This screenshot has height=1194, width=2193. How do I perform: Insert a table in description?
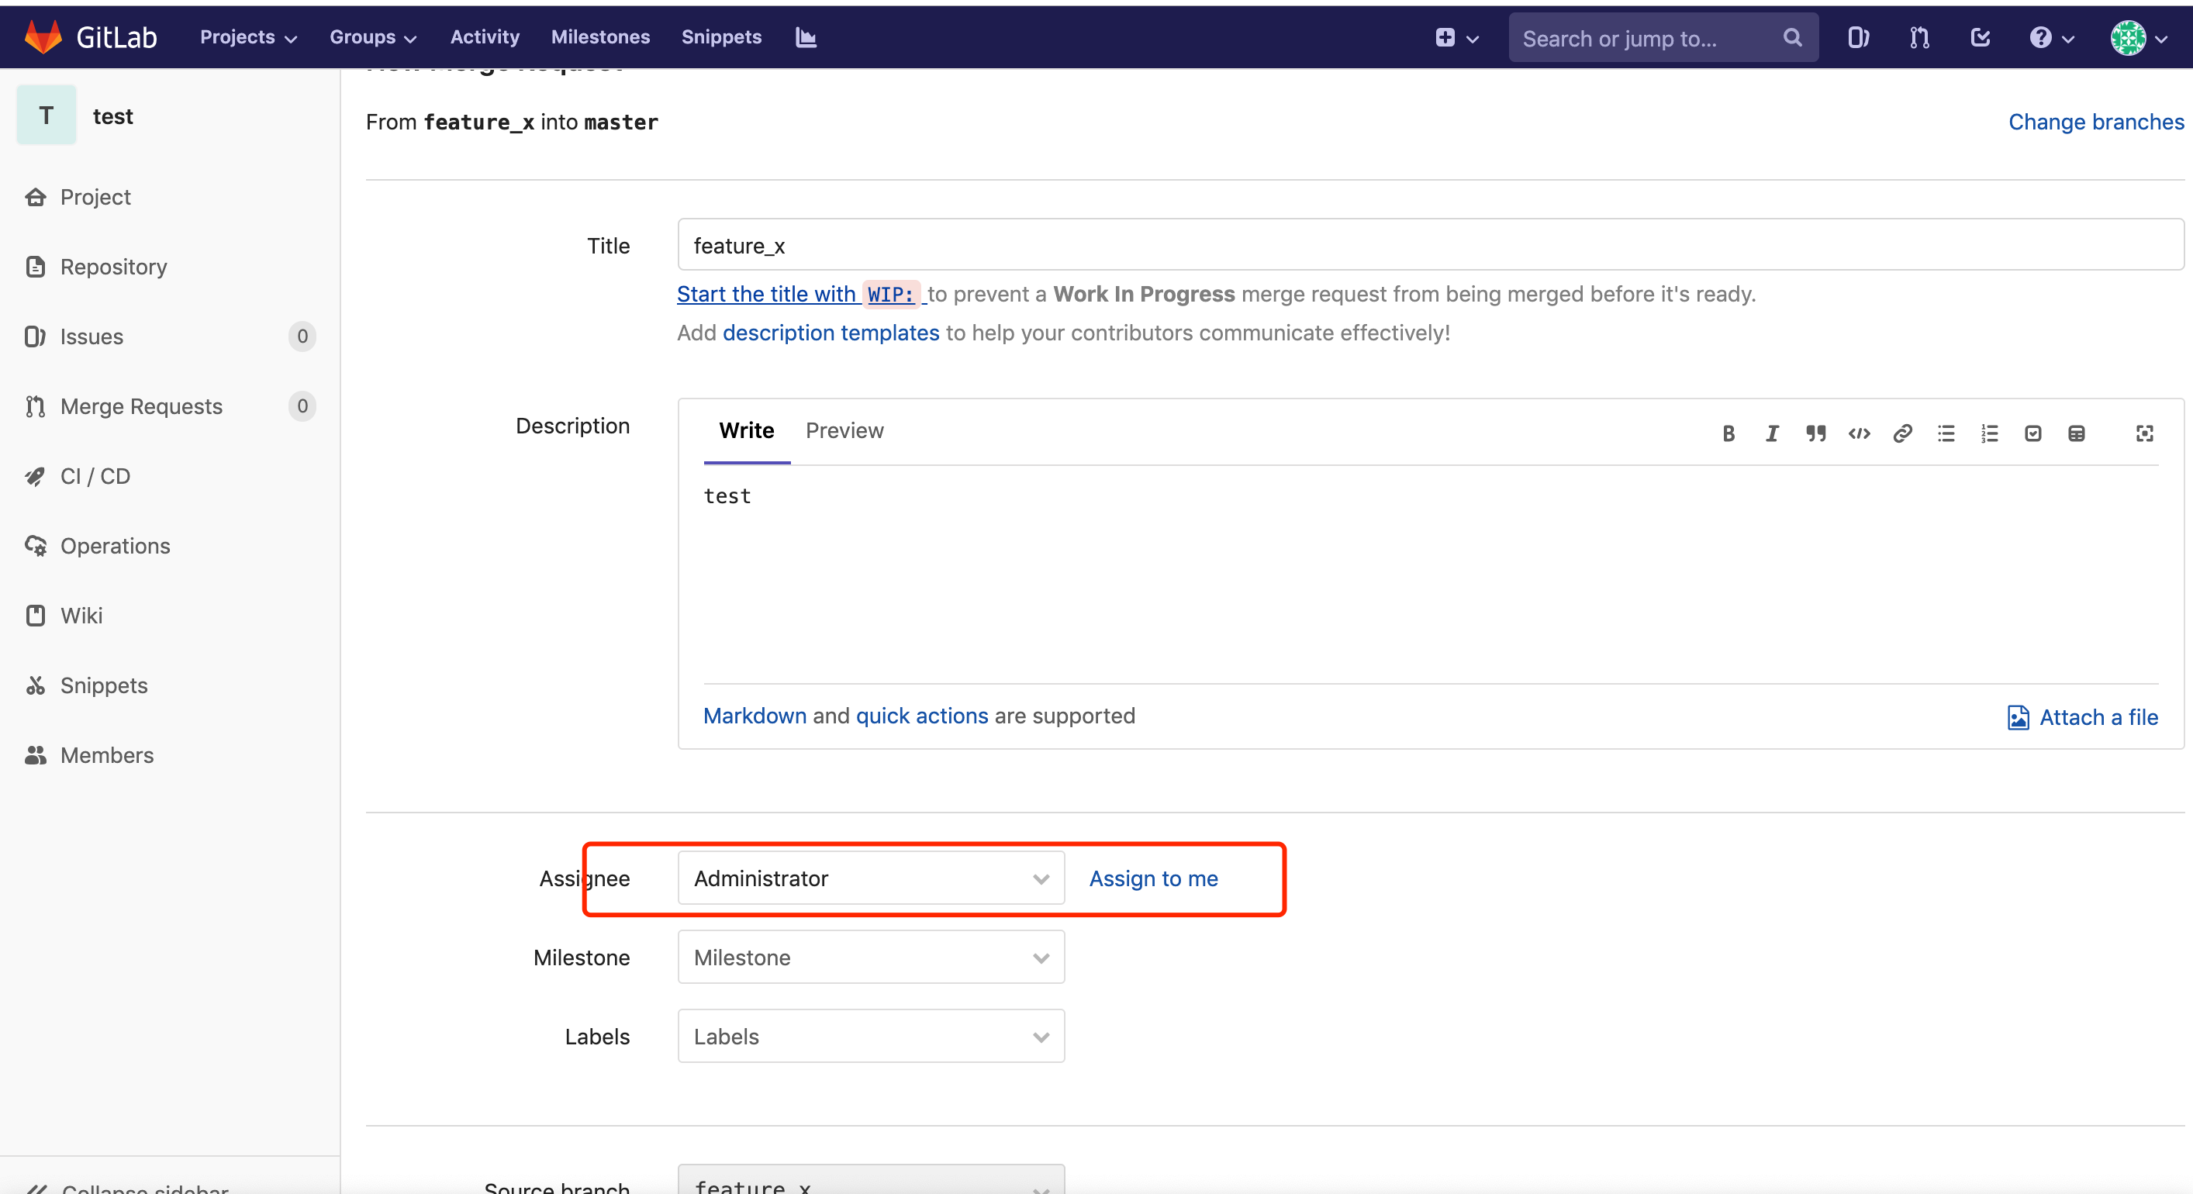[2075, 433]
